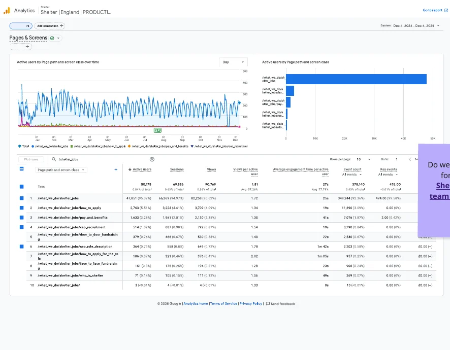Viewport: 450px width, 350px height.
Task: Toggle the Total row checkbox
Action: pos(21,187)
